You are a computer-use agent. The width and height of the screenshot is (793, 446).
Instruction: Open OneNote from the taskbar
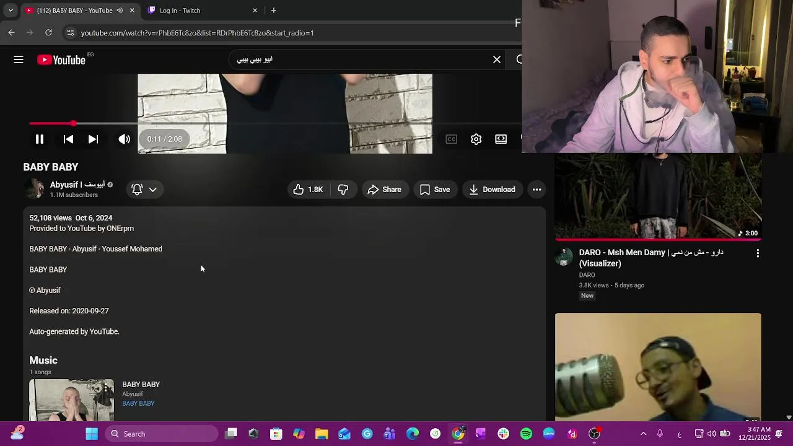pos(480,434)
